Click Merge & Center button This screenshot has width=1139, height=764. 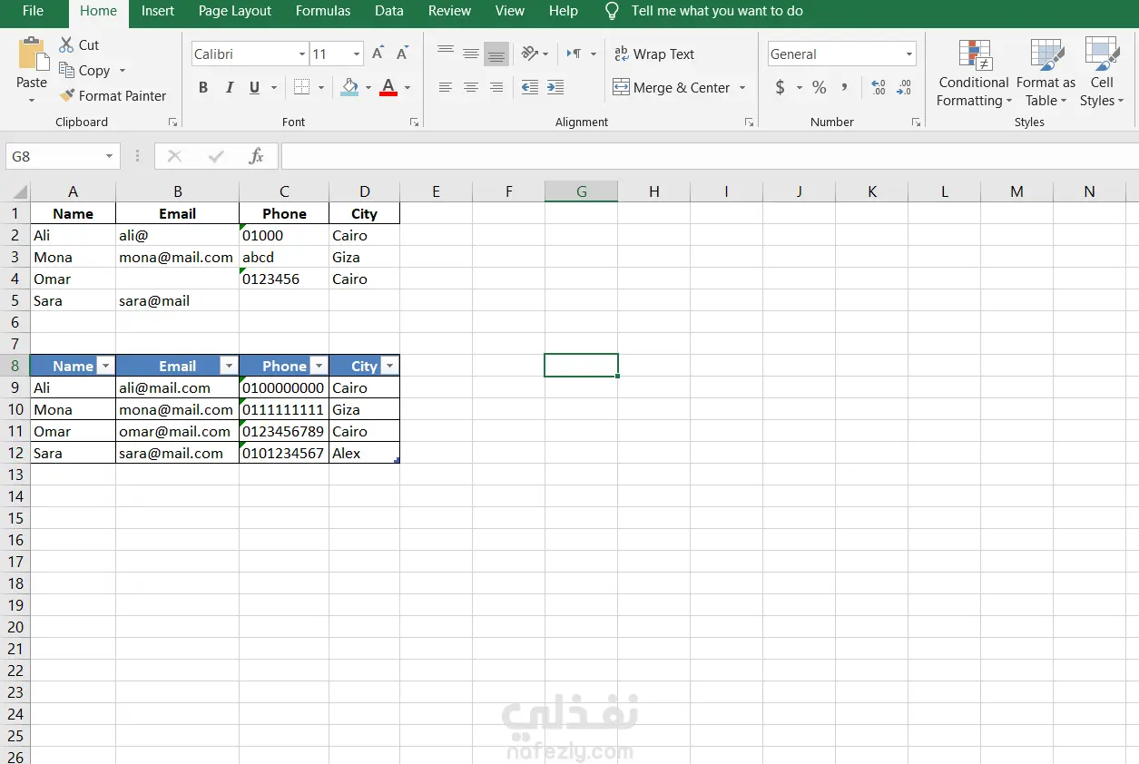coord(672,87)
